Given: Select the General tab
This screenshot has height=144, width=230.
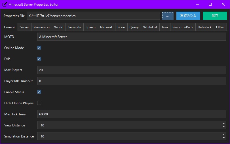Looking at the screenshot, I should point(10,27).
